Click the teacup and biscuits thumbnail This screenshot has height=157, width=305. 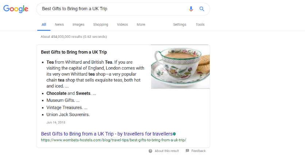[x=180, y=67]
